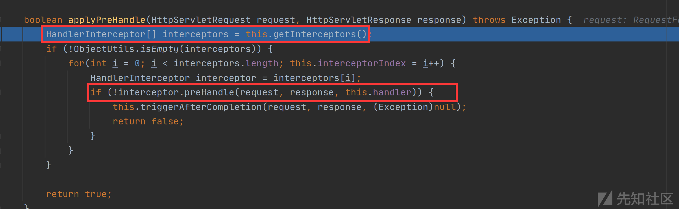Image resolution: width=679 pixels, height=209 pixels.
Task: Click the applyPreHandle method name
Action: 107,20
